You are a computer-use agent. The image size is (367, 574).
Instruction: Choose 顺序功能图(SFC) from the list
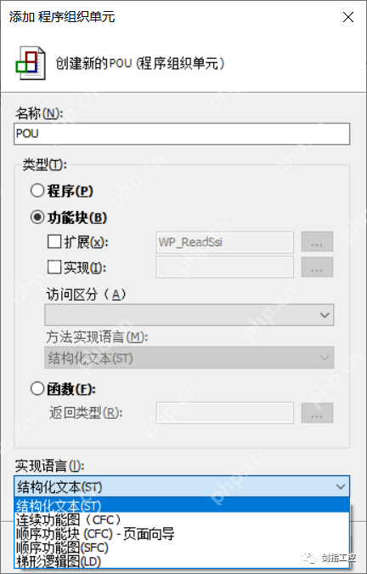(x=182, y=548)
